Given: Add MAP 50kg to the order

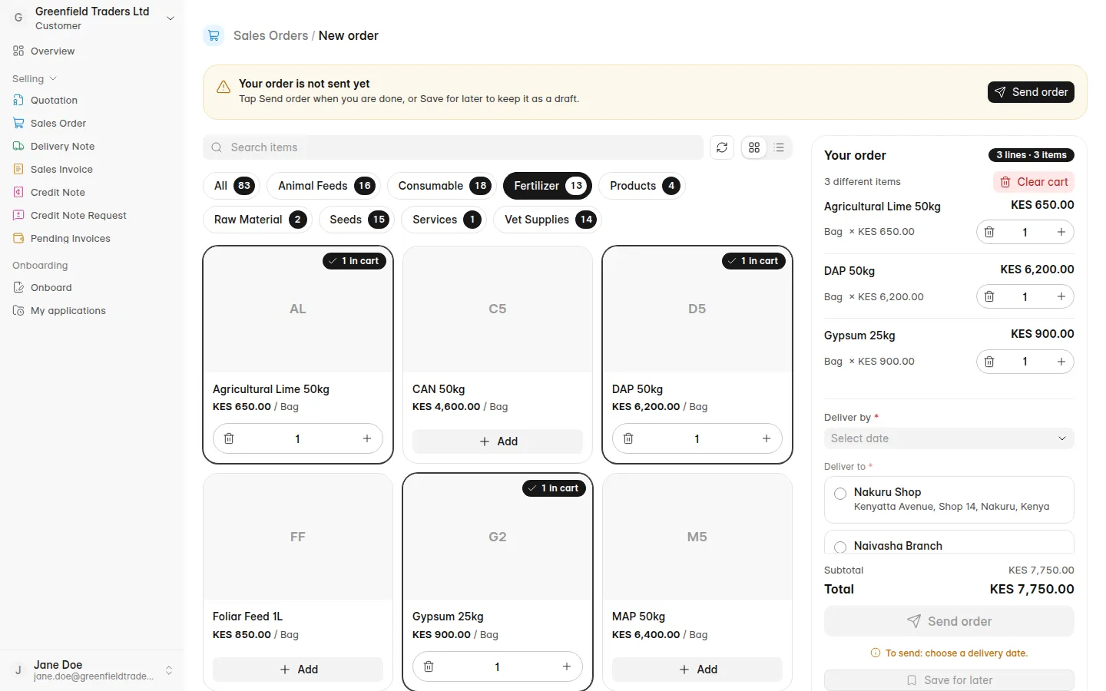Looking at the screenshot, I should click(697, 670).
